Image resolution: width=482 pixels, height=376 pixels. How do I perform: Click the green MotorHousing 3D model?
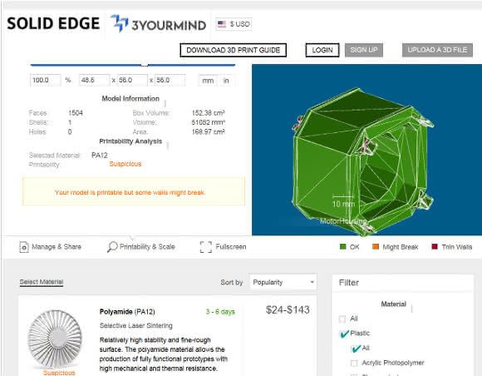tap(362, 161)
